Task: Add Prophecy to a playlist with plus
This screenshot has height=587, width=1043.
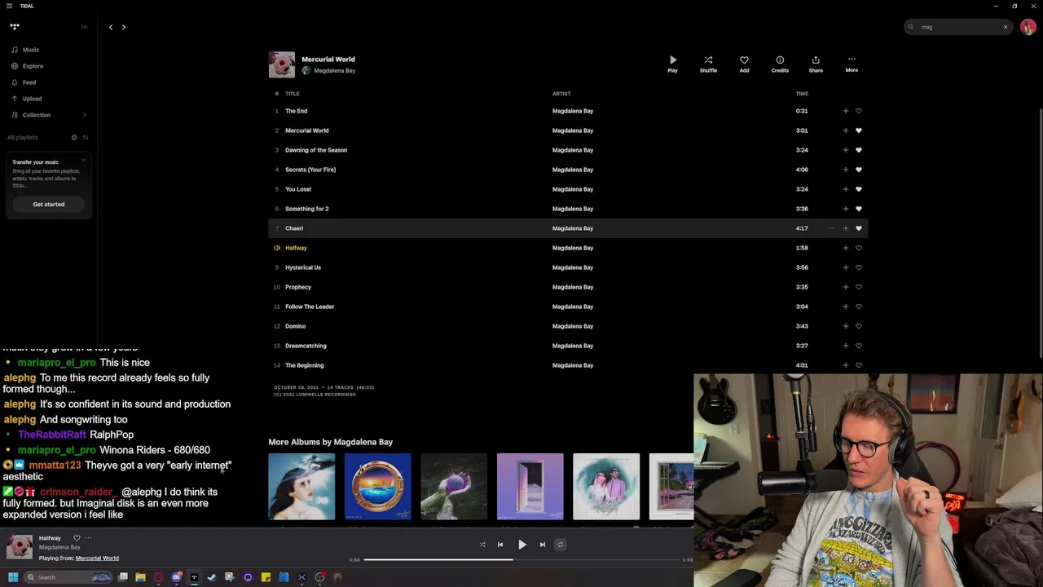Action: pyautogui.click(x=845, y=287)
